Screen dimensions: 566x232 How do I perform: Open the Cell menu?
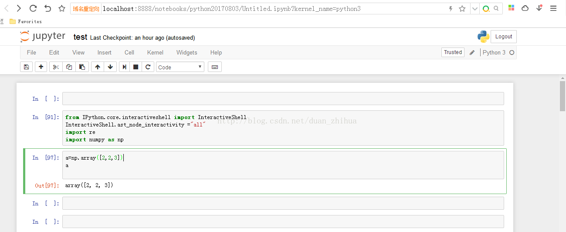(x=129, y=52)
